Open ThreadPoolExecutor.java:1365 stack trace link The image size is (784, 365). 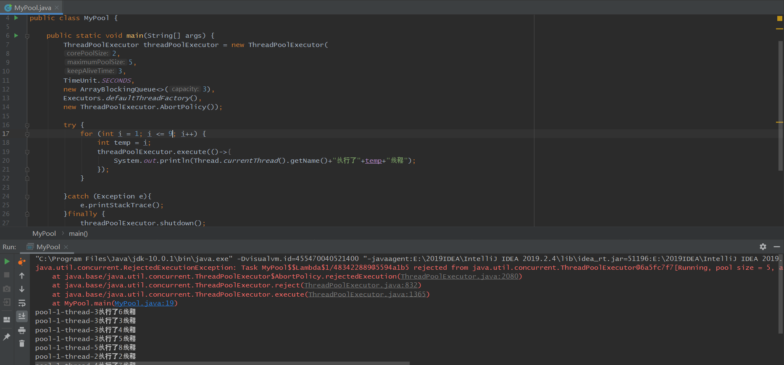(x=367, y=295)
